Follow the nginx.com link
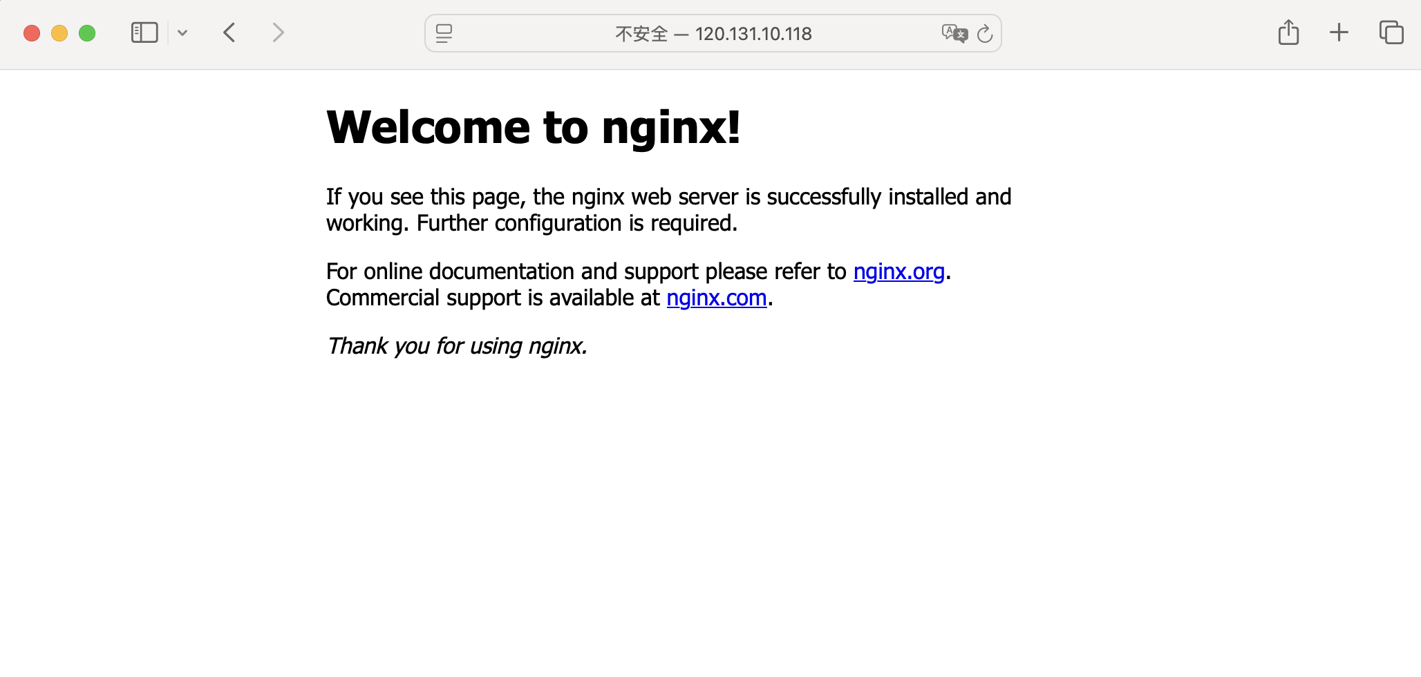The image size is (1421, 677). click(x=717, y=298)
